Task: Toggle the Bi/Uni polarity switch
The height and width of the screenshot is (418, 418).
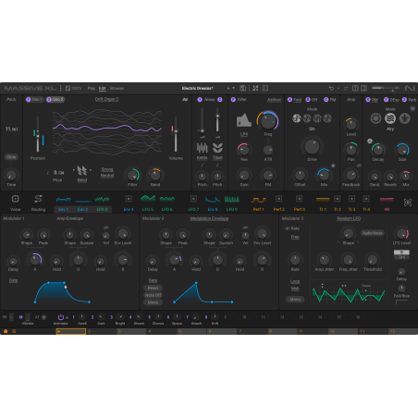Action: point(401,254)
